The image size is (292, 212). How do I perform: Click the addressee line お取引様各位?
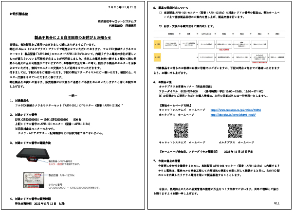coord(19,14)
